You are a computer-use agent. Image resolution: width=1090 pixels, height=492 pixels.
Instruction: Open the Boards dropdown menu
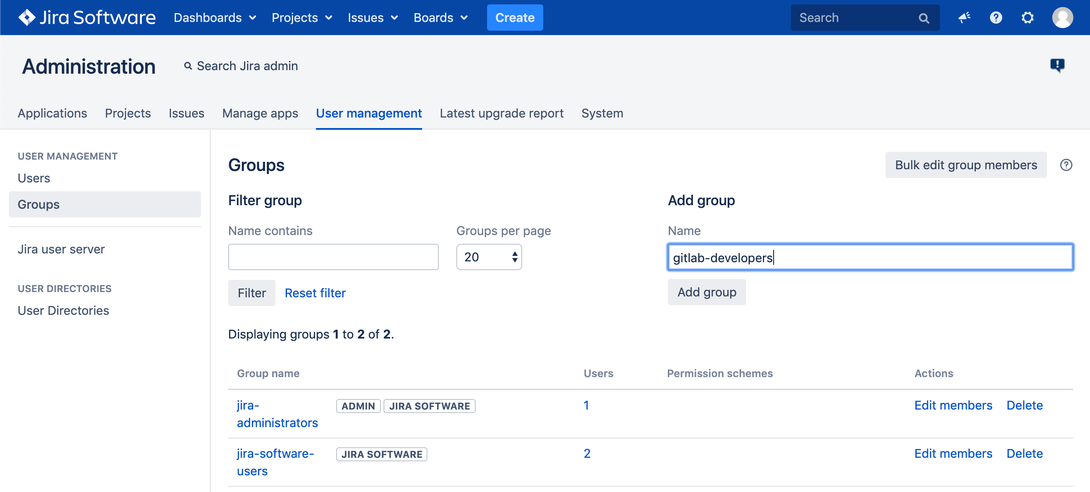click(441, 18)
